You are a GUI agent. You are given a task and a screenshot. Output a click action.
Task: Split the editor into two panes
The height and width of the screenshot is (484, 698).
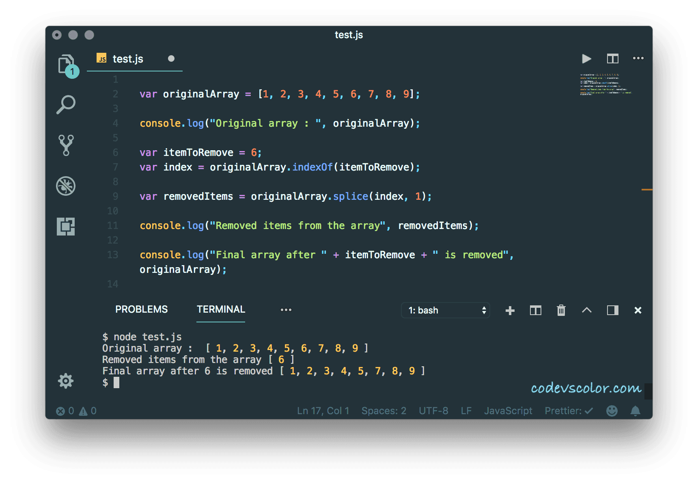tap(612, 58)
